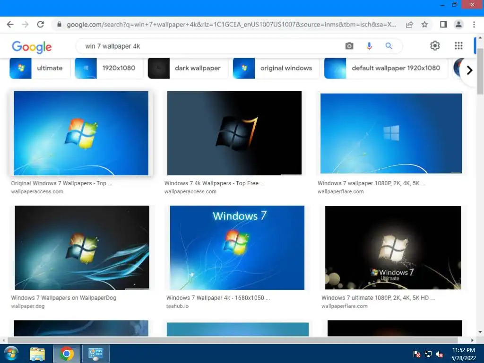Open Chrome side panel

(x=443, y=25)
